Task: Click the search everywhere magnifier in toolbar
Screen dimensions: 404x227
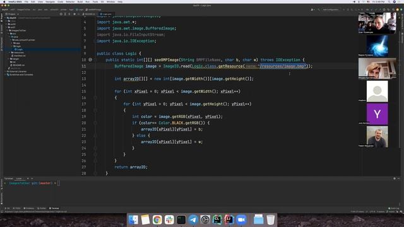Action: pyautogui.click(x=393, y=9)
